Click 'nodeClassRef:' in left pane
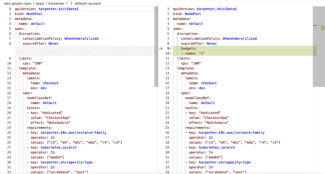 [40, 98]
